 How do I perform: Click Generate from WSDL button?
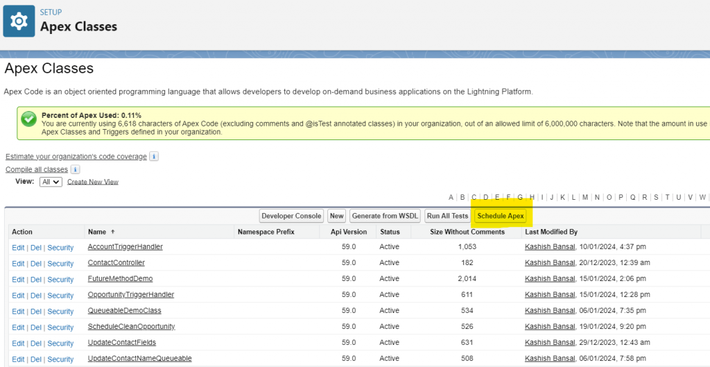(x=385, y=216)
